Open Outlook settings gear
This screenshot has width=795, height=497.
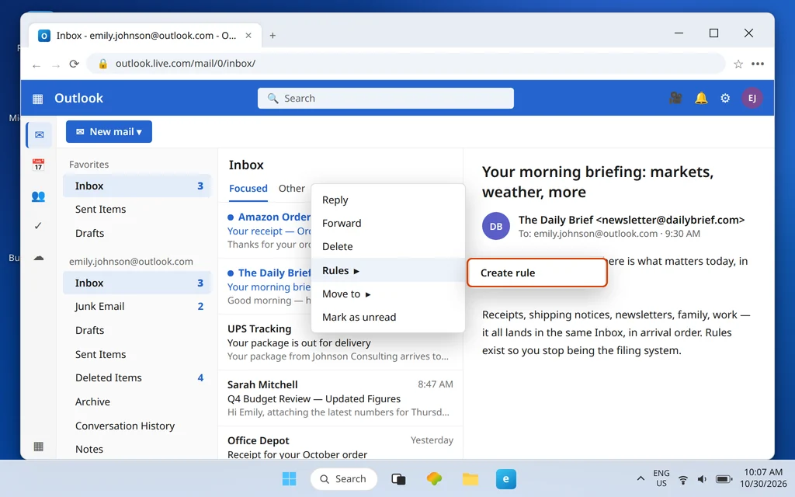(x=725, y=98)
